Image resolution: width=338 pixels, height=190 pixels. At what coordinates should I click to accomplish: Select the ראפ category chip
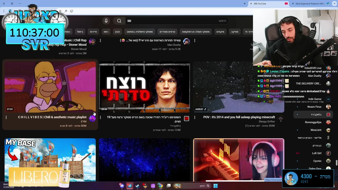[x=106, y=32]
